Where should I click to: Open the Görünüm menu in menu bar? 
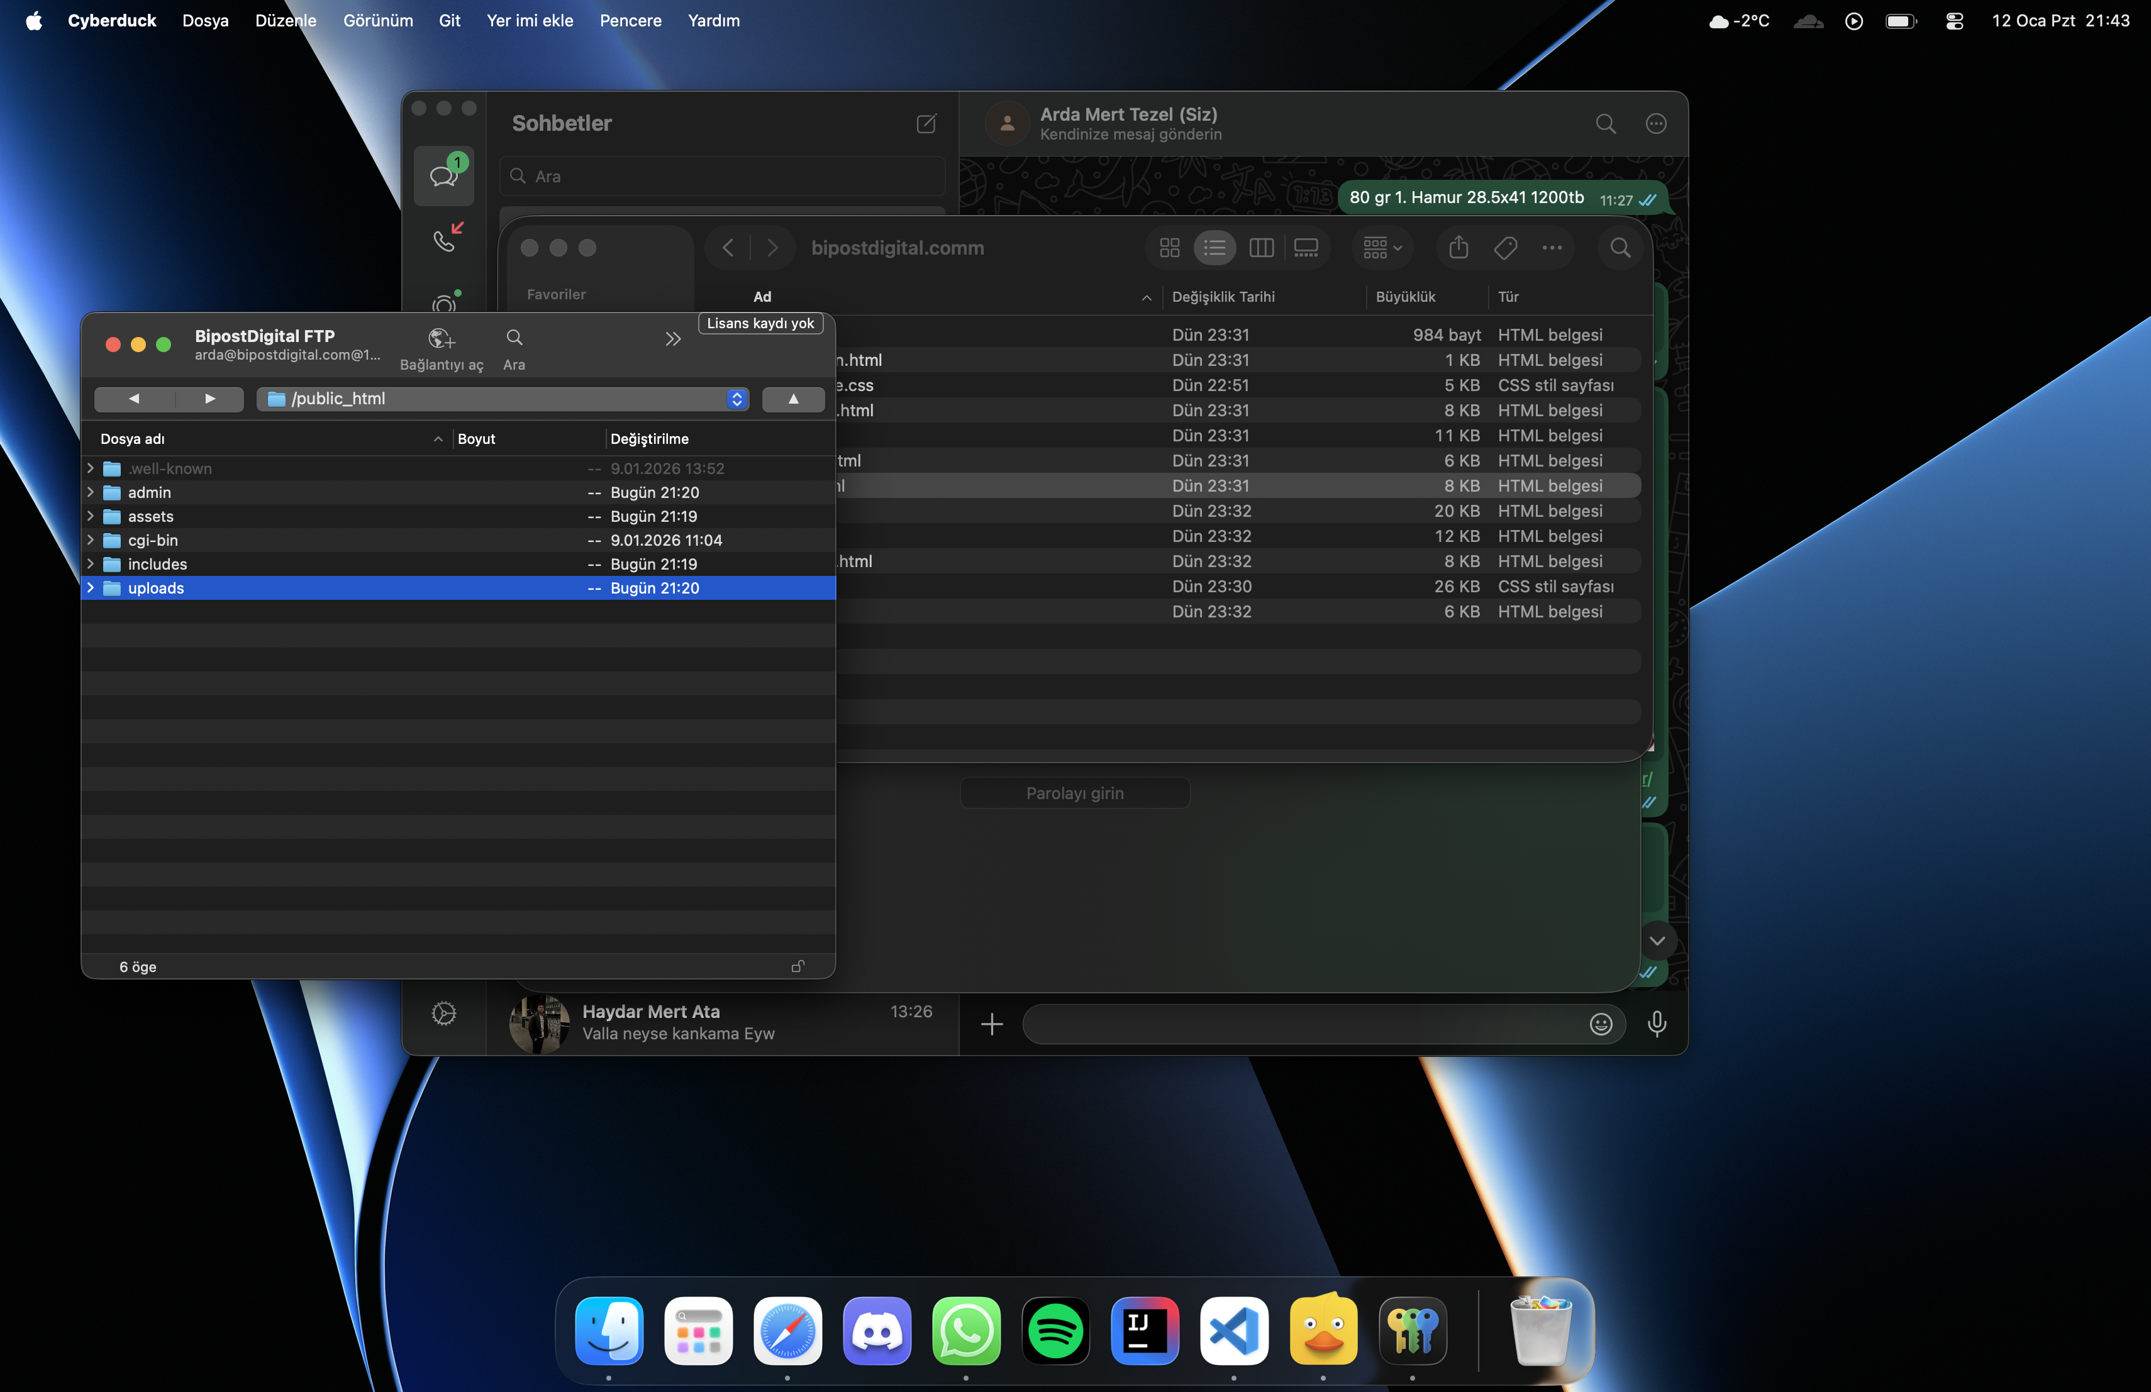click(378, 20)
